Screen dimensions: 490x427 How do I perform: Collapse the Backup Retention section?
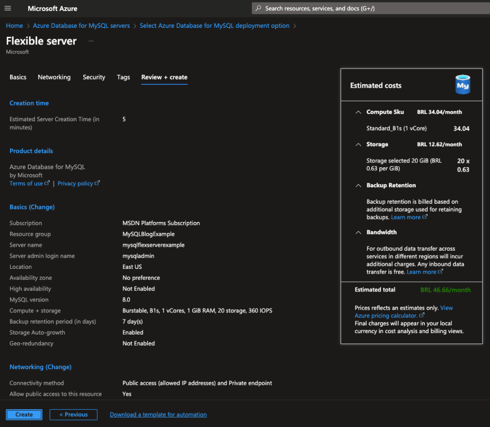pos(358,185)
